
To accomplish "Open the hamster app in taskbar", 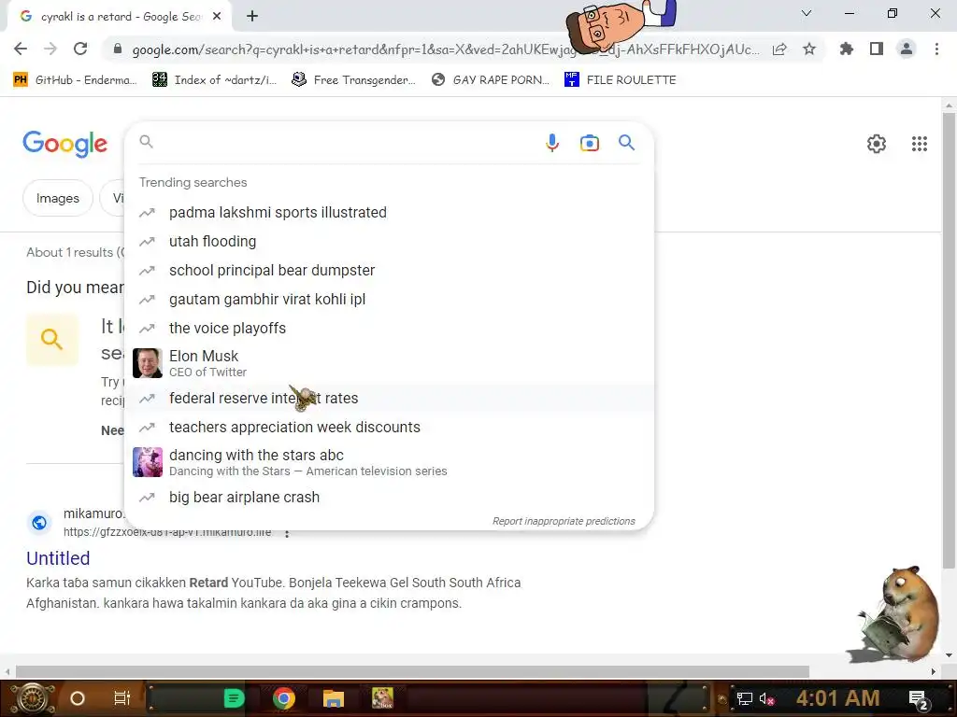I will click(382, 697).
